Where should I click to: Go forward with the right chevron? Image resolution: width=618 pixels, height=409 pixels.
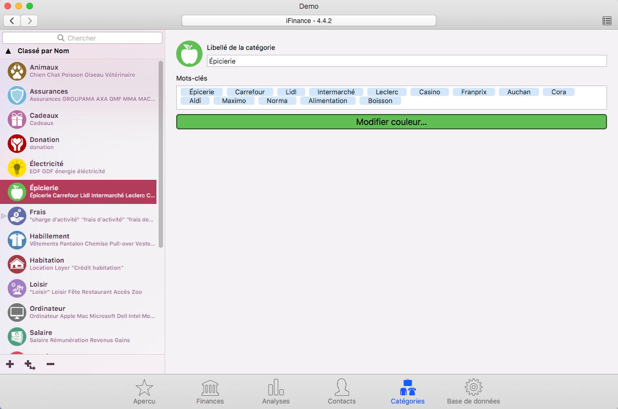tap(30, 20)
